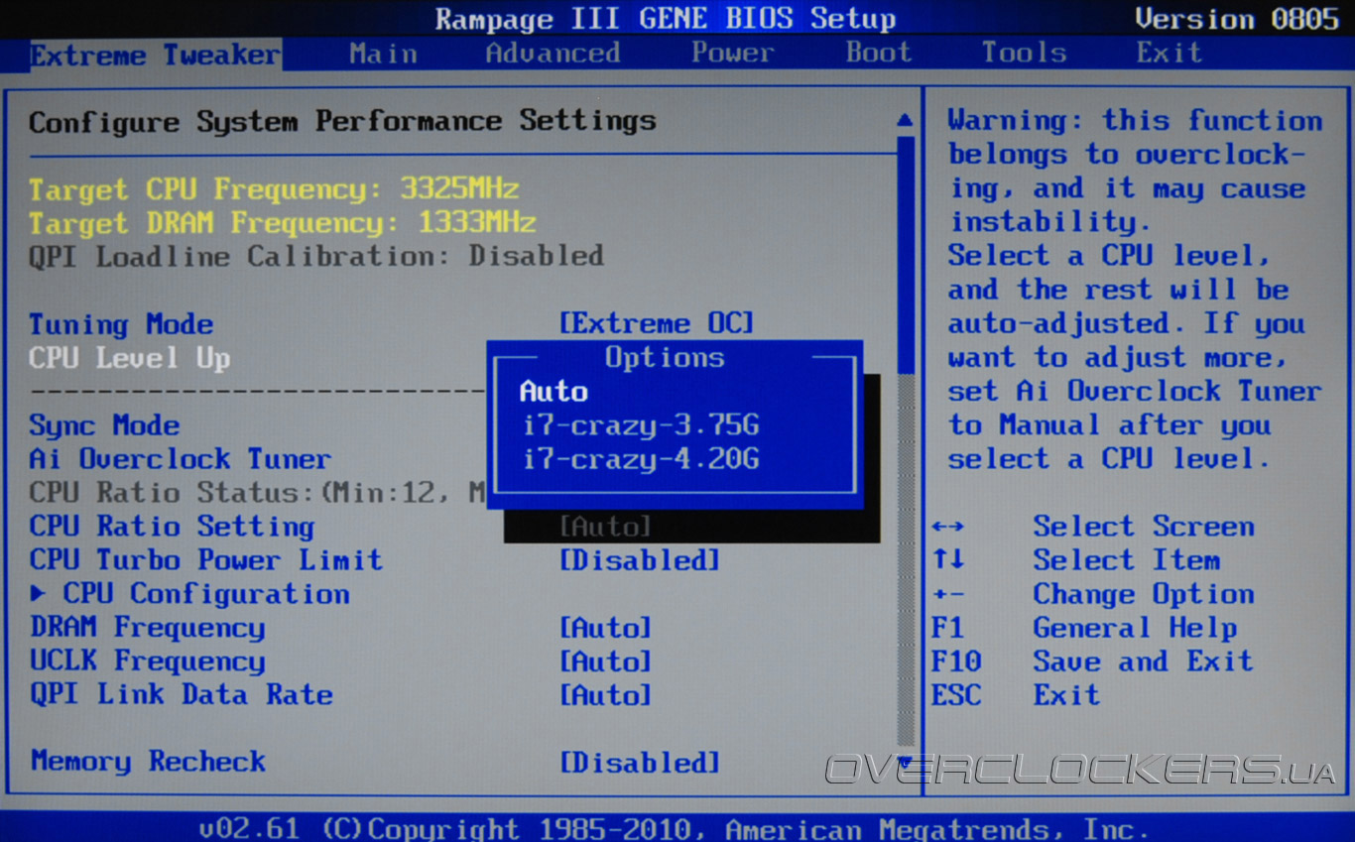The width and height of the screenshot is (1355, 842).
Task: Select i7-crazy-4.20G option
Action: click(x=640, y=460)
